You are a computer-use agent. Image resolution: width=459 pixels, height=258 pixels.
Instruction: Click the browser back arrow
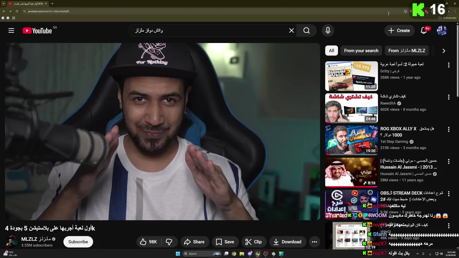click(x=4, y=11)
